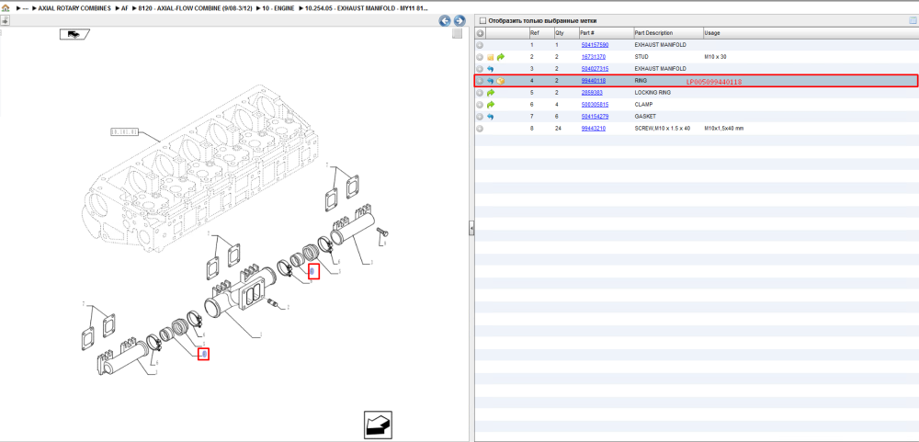Select 'SCREW,M10 x 1.5 x 40' description cell

click(x=663, y=128)
